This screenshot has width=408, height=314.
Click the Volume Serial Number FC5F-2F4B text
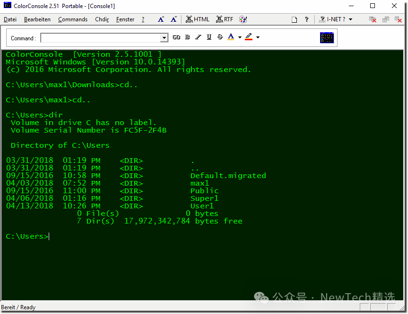coord(88,130)
